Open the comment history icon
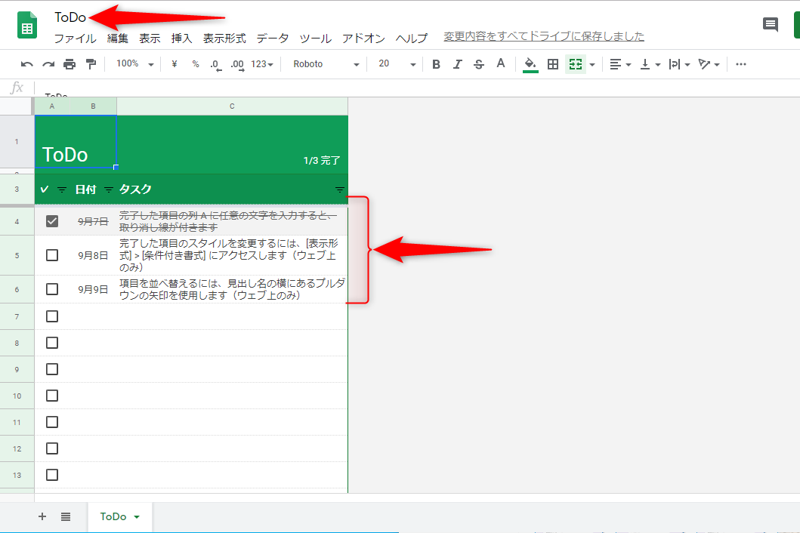The image size is (800, 533). (x=770, y=24)
